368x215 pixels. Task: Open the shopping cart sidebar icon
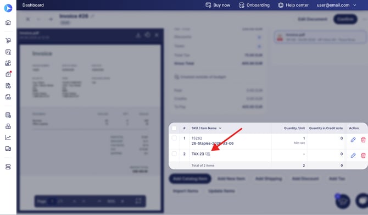(x=8, y=40)
